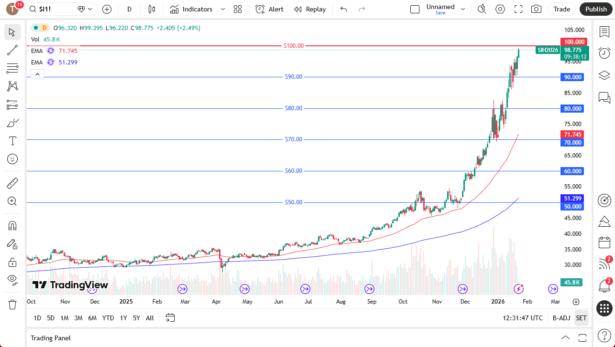
Task: Take a chart snapshot with camera
Action: (x=537, y=9)
